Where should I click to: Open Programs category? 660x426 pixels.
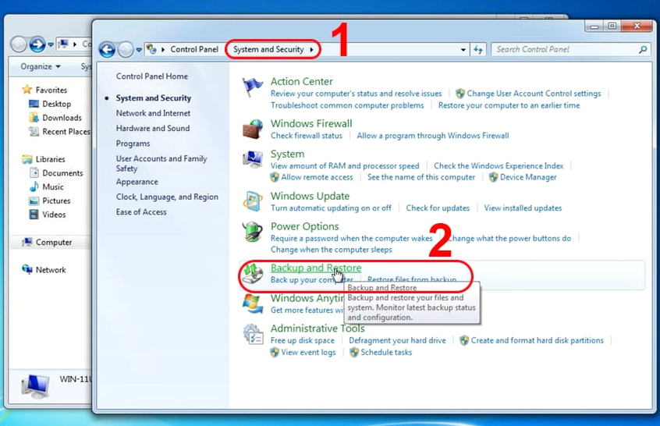click(133, 144)
